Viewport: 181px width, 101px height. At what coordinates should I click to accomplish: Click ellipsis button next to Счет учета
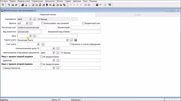[43, 44]
